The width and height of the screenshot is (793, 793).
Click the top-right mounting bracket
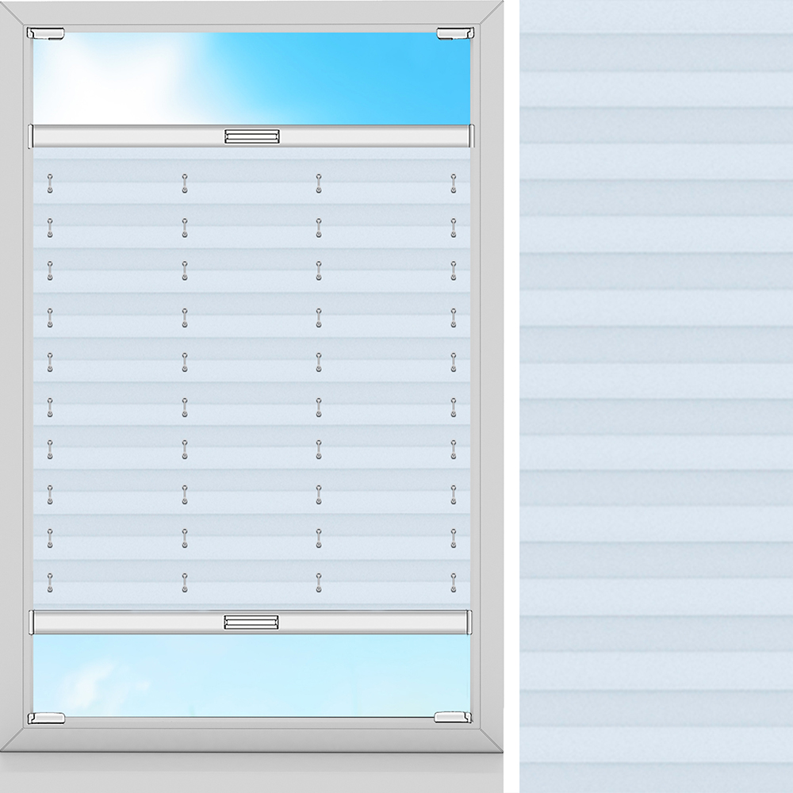click(454, 33)
